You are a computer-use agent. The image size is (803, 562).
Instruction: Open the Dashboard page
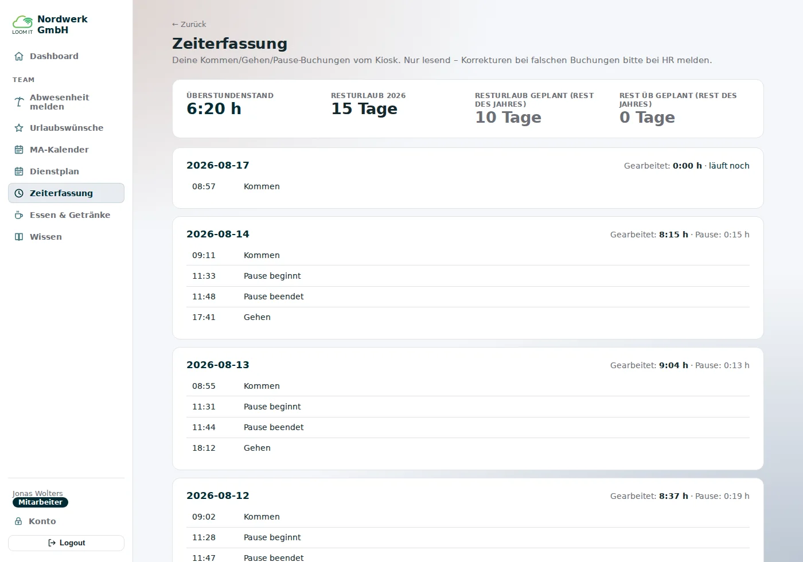[66, 56]
